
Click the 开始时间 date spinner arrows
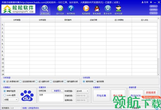88,96
